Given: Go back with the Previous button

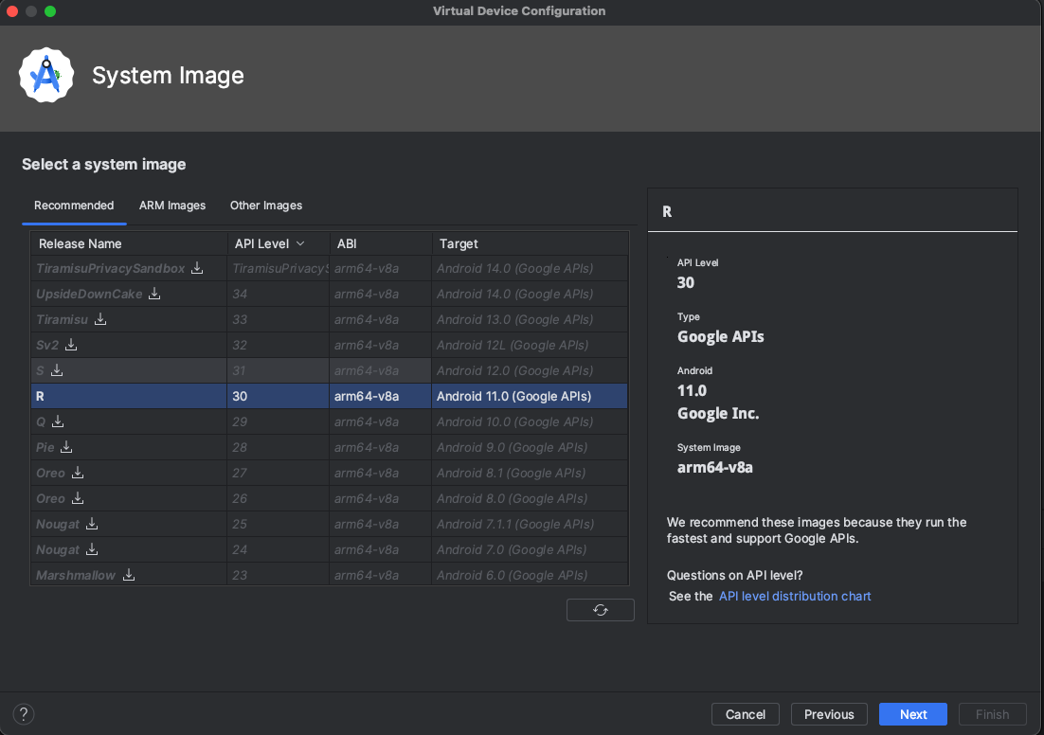Looking at the screenshot, I should click(x=829, y=714).
